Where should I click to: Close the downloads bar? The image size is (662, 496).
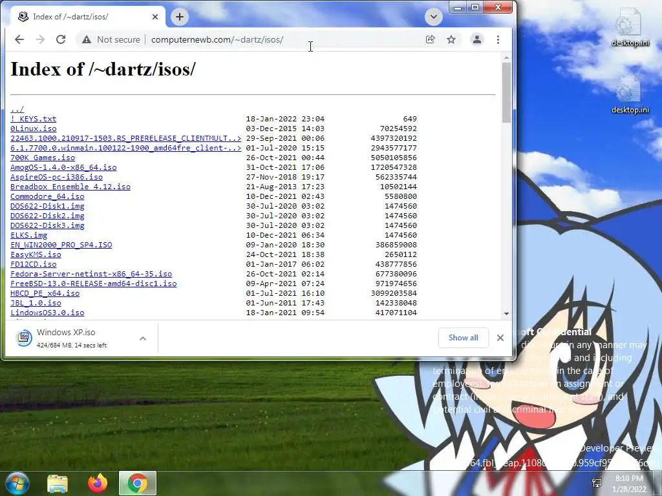point(500,338)
